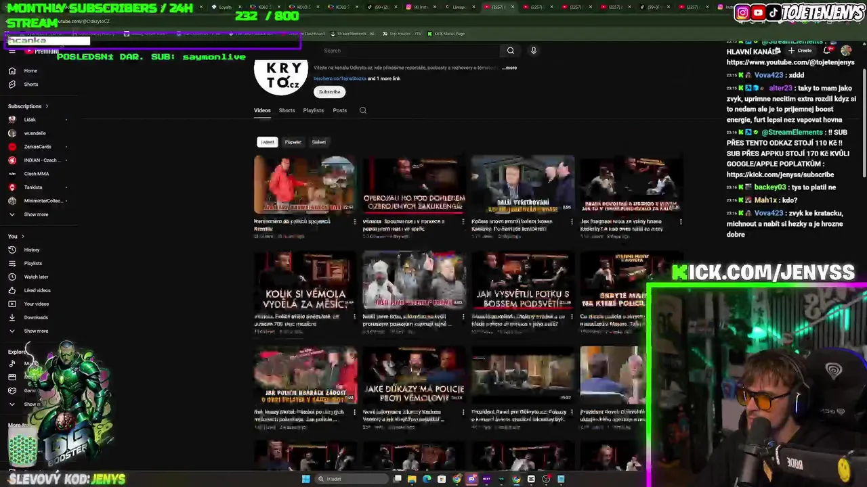Viewport: 867px width, 487px height.
Task: Subscribe to the Odkryto.cz channel
Action: pos(330,92)
